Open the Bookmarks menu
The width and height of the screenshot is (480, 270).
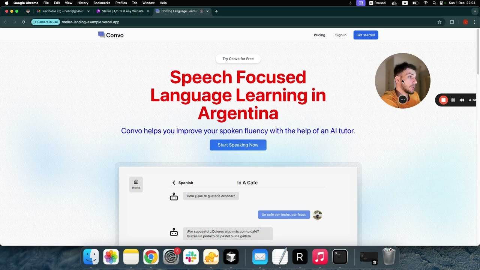[102, 3]
